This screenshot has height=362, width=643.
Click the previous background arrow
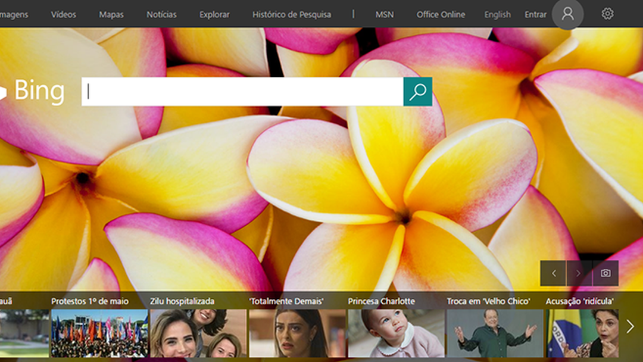tap(553, 273)
